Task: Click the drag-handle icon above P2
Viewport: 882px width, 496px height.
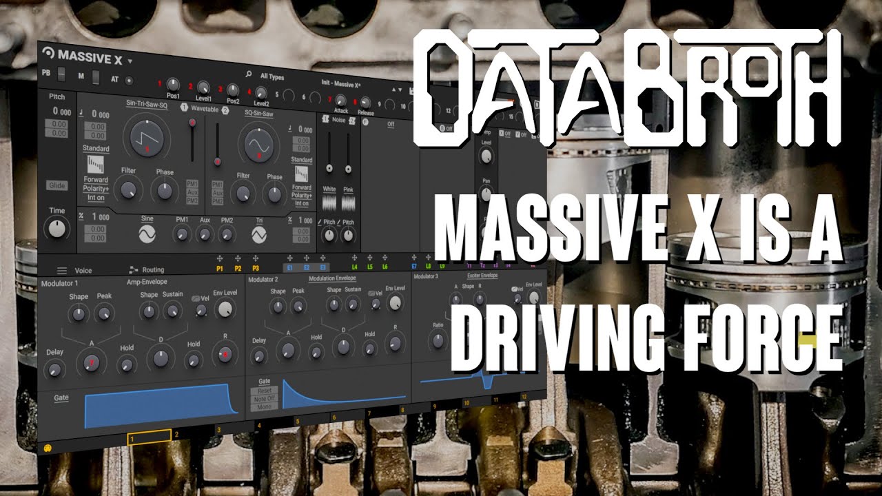Action: click(x=238, y=258)
